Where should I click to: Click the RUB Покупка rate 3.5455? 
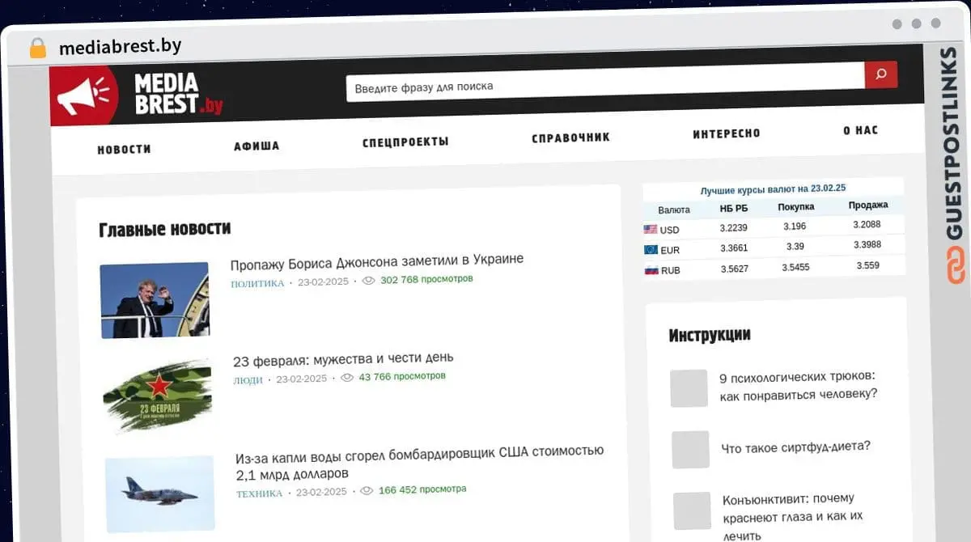click(x=795, y=267)
